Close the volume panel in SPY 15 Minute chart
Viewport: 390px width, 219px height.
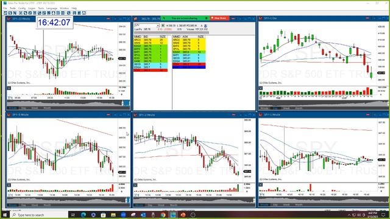pos(9,88)
